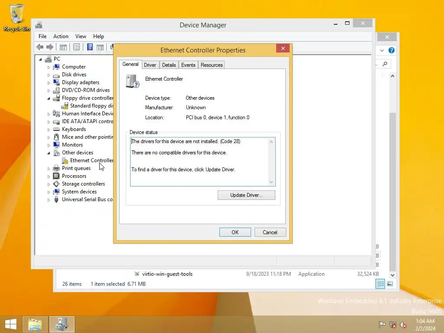The image size is (444, 333).
Task: Open the Help menu
Action: [x=98, y=36]
